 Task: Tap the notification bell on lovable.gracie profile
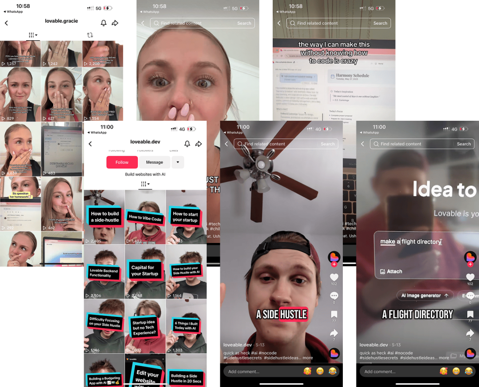point(103,23)
